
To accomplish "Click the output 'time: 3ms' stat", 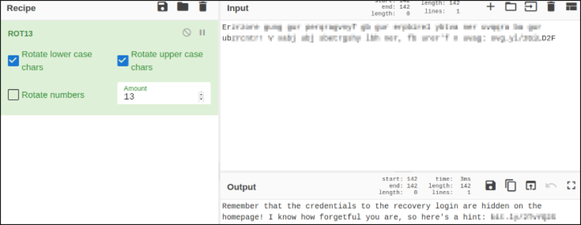I will [452, 179].
